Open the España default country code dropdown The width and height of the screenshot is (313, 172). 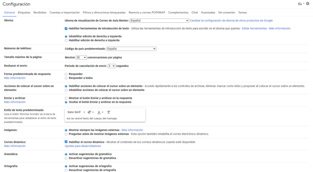(131, 49)
